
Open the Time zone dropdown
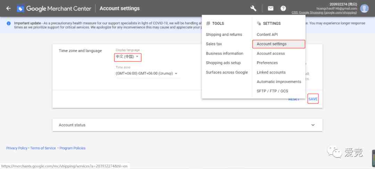(x=147, y=74)
